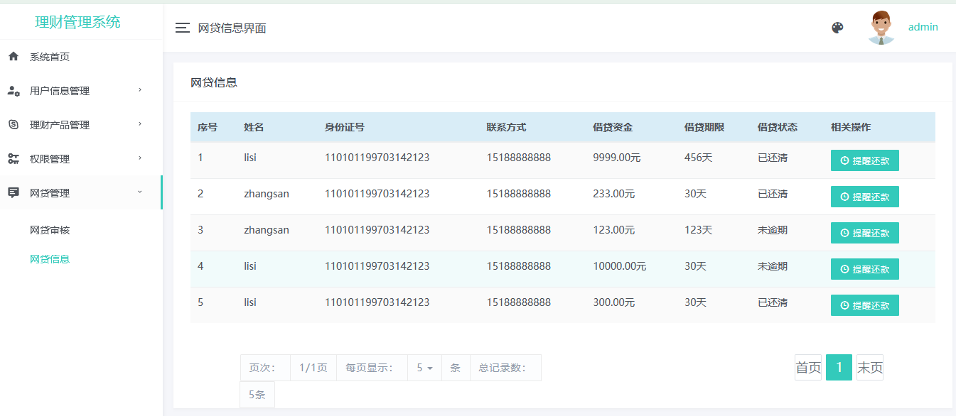Viewport: 956px width, 416px height.
Task: Open the per-page count dropdown showing 5
Action: point(424,368)
